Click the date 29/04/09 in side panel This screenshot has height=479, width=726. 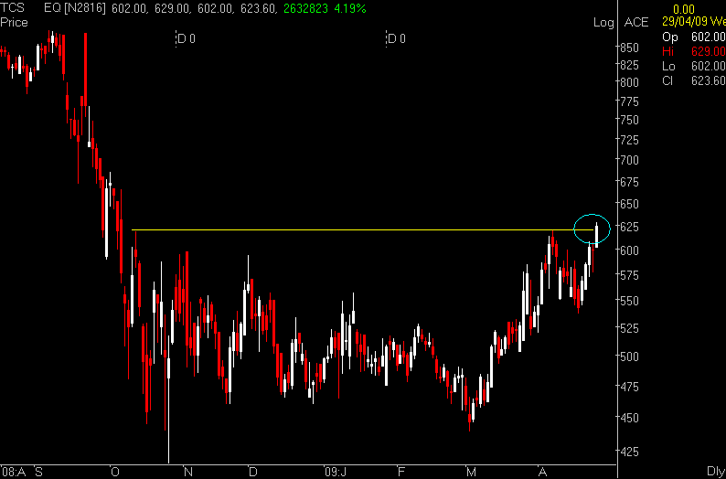click(683, 22)
